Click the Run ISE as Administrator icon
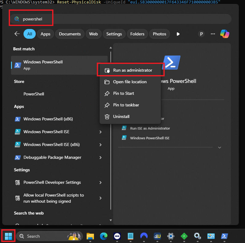 [x=124, y=128]
